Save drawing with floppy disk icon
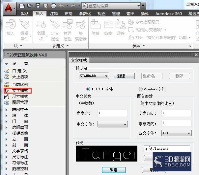Screen dimensions: 199x175 pos(38,6)
